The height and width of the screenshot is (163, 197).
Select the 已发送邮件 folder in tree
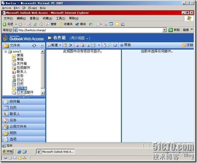pos(25,92)
